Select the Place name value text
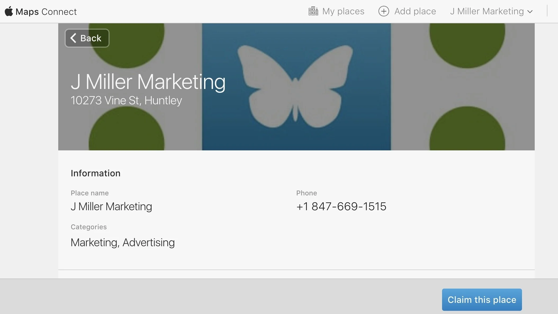 pyautogui.click(x=111, y=207)
